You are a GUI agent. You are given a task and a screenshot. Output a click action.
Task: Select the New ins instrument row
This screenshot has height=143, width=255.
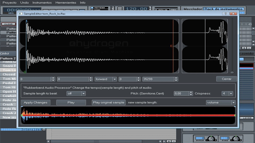[x=8, y=117]
